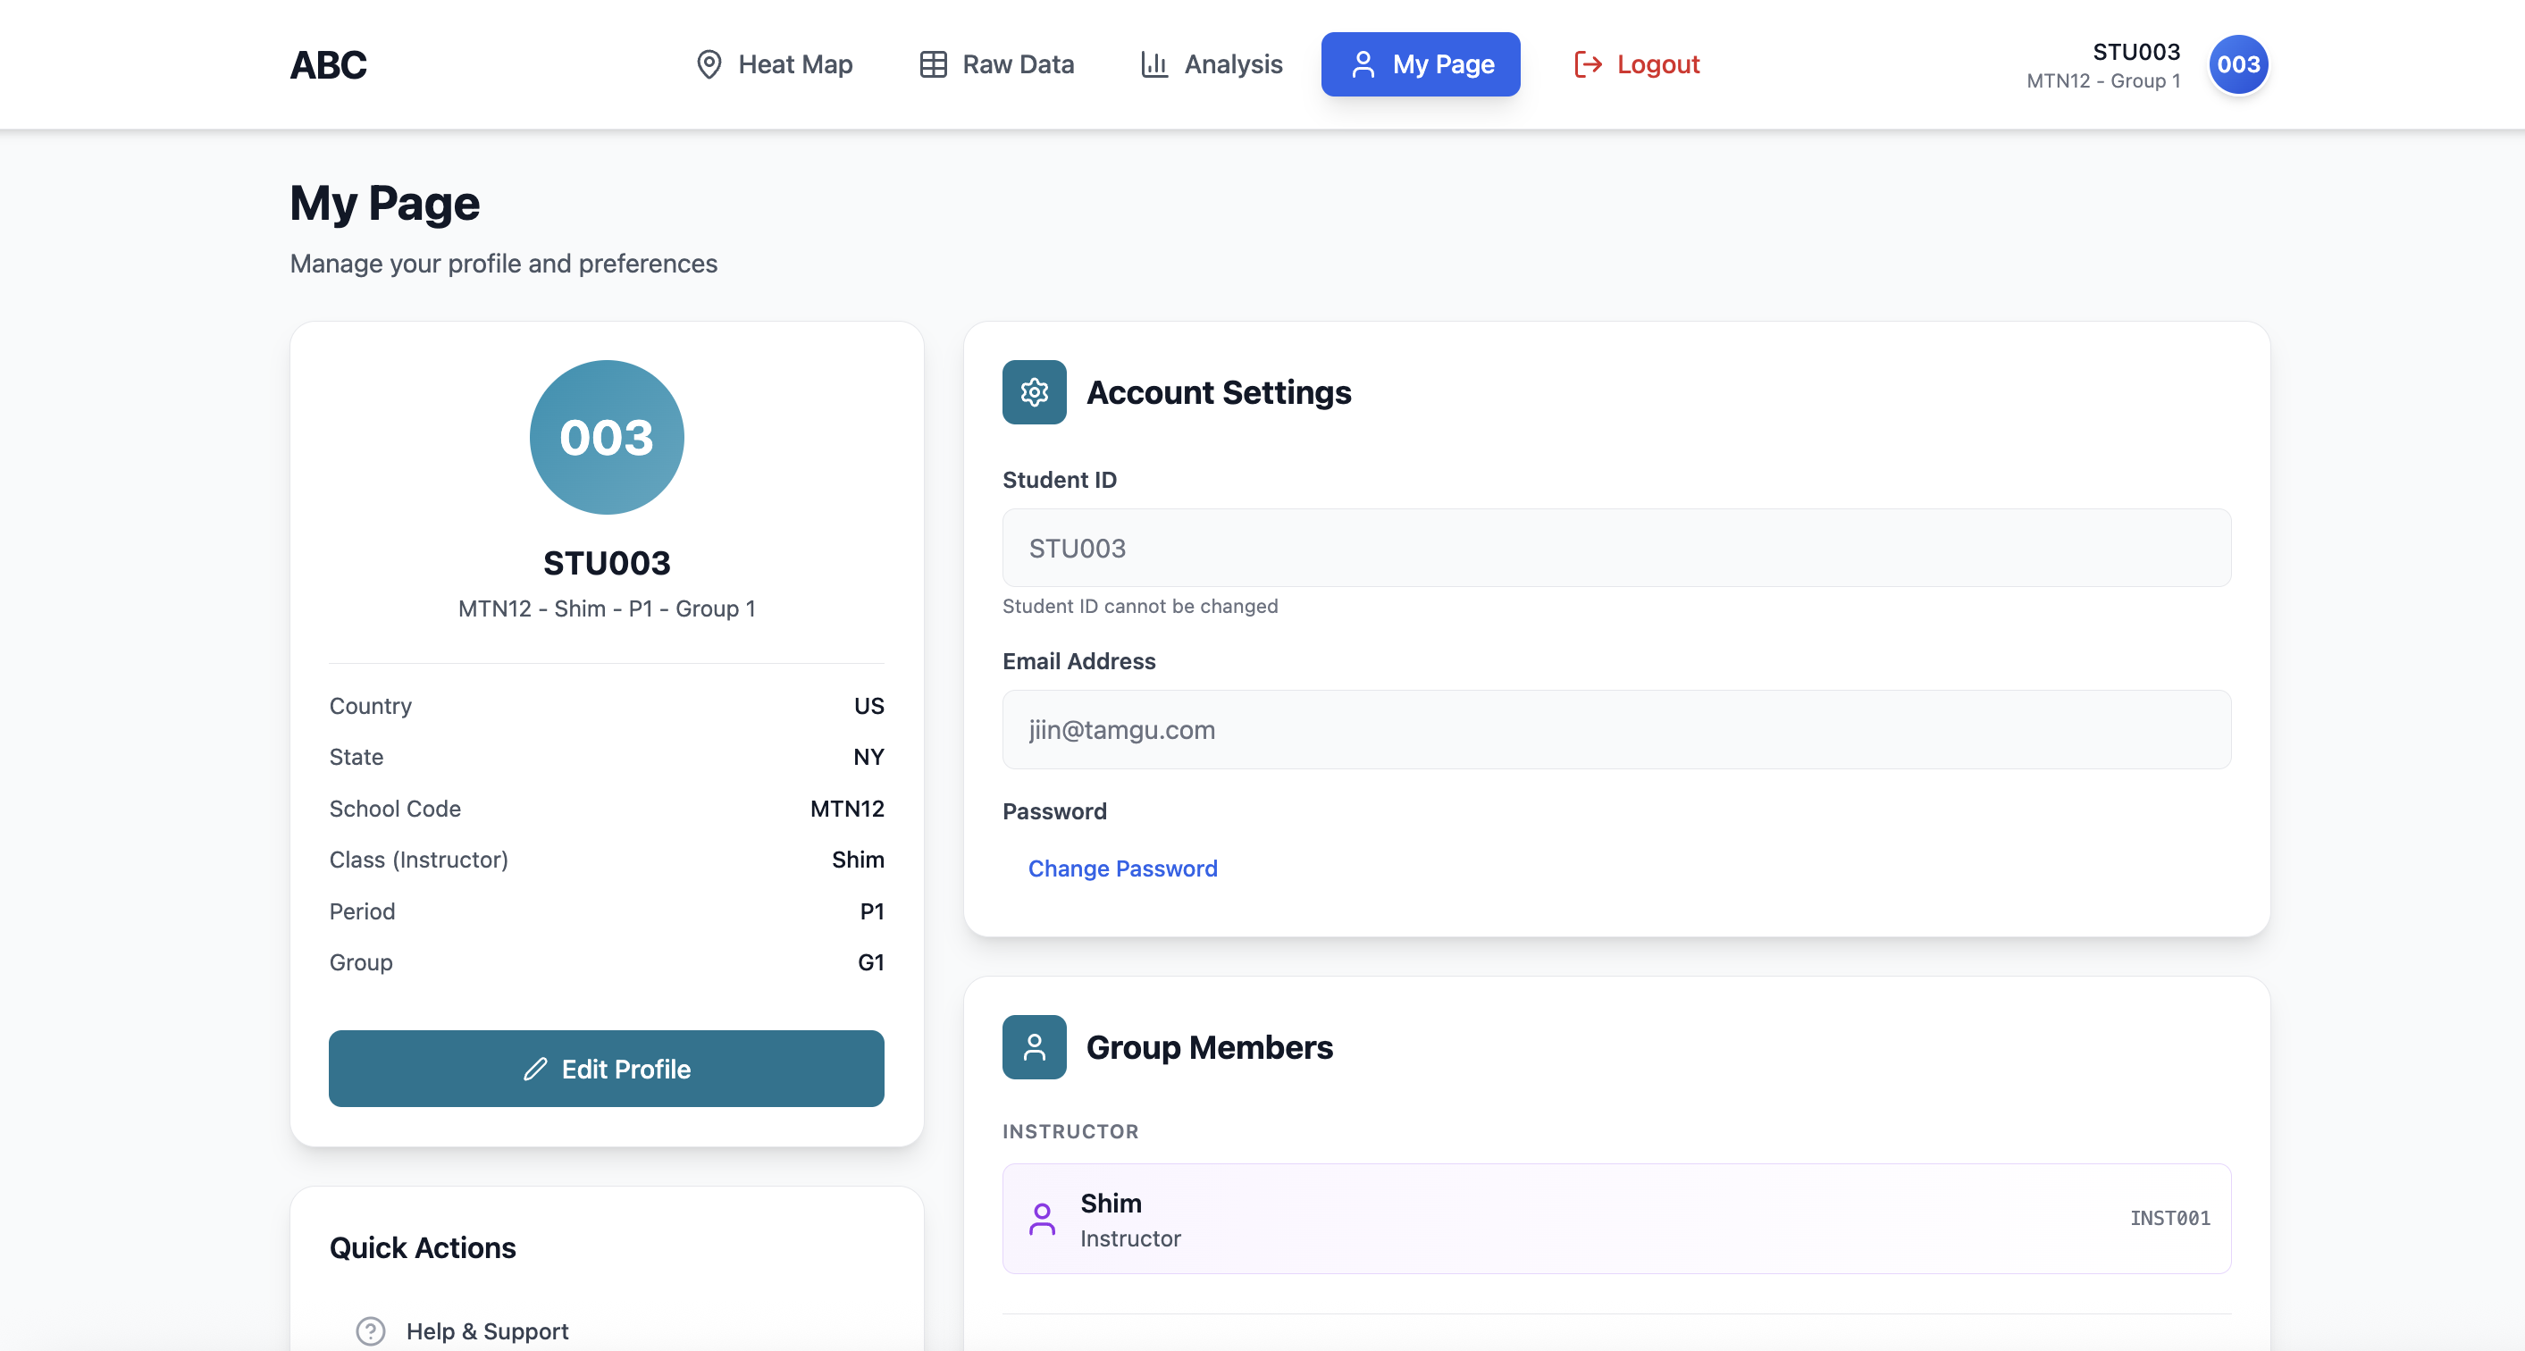The height and width of the screenshot is (1351, 2525).
Task: Select the Shim instructor row
Action: coord(1615,1219)
